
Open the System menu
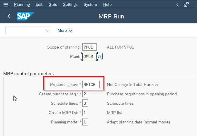tap(90, 5)
